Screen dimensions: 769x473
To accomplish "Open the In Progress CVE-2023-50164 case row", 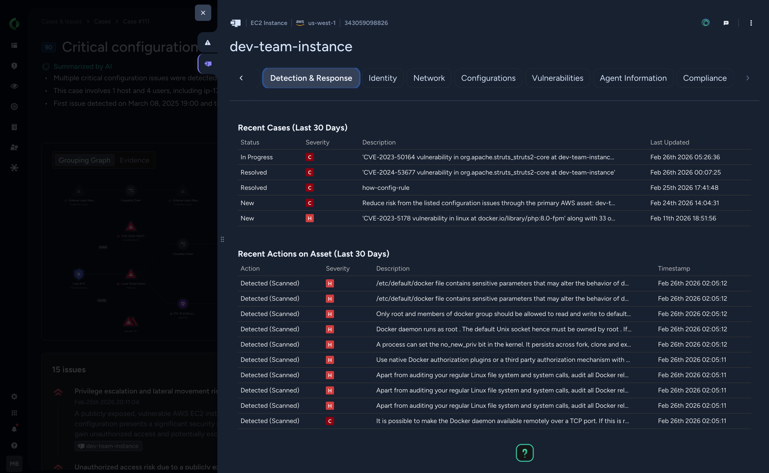I will [488, 157].
